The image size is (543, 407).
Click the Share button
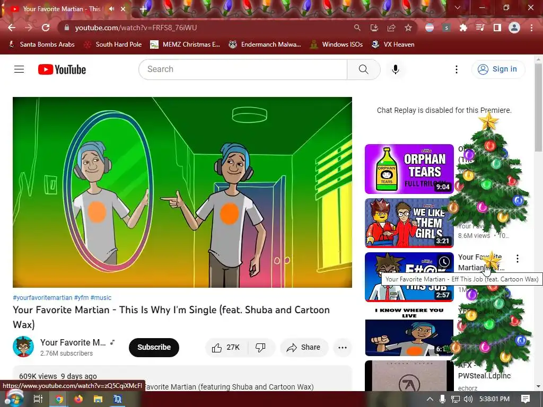tap(304, 348)
